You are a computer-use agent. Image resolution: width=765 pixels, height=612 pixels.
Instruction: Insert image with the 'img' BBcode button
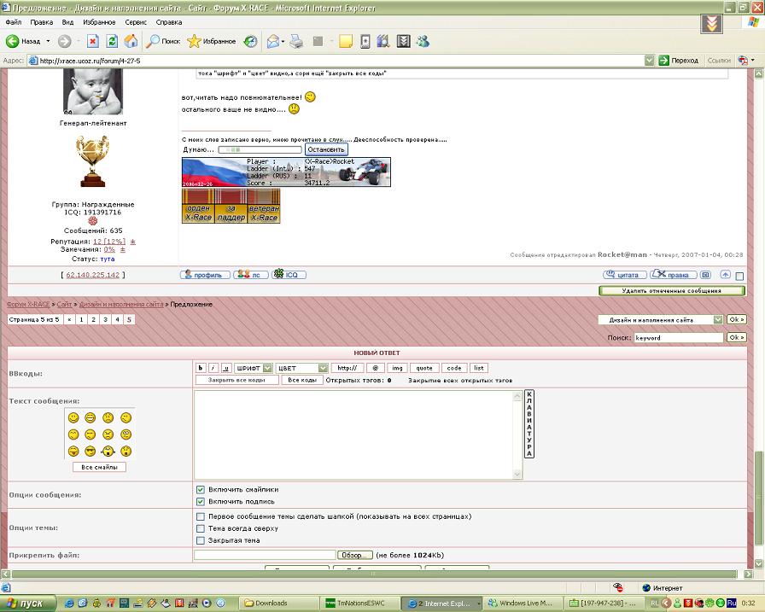(396, 368)
